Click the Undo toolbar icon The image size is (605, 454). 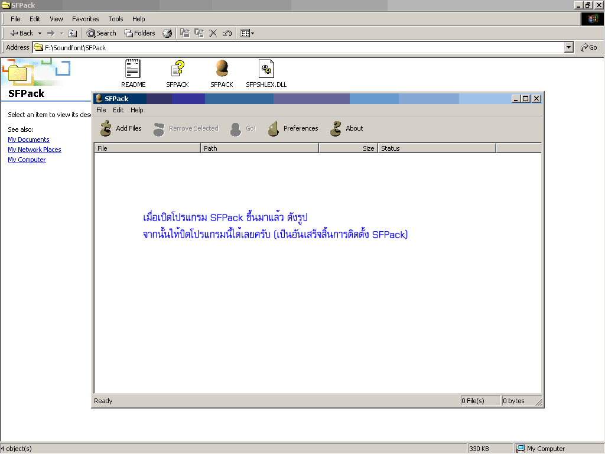(x=227, y=33)
